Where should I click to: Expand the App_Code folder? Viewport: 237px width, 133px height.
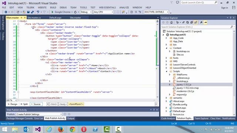(167, 38)
